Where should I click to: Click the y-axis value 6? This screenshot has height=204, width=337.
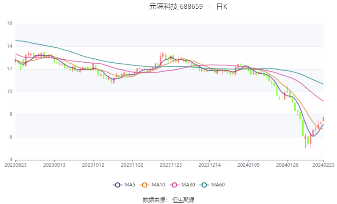click(x=11, y=137)
